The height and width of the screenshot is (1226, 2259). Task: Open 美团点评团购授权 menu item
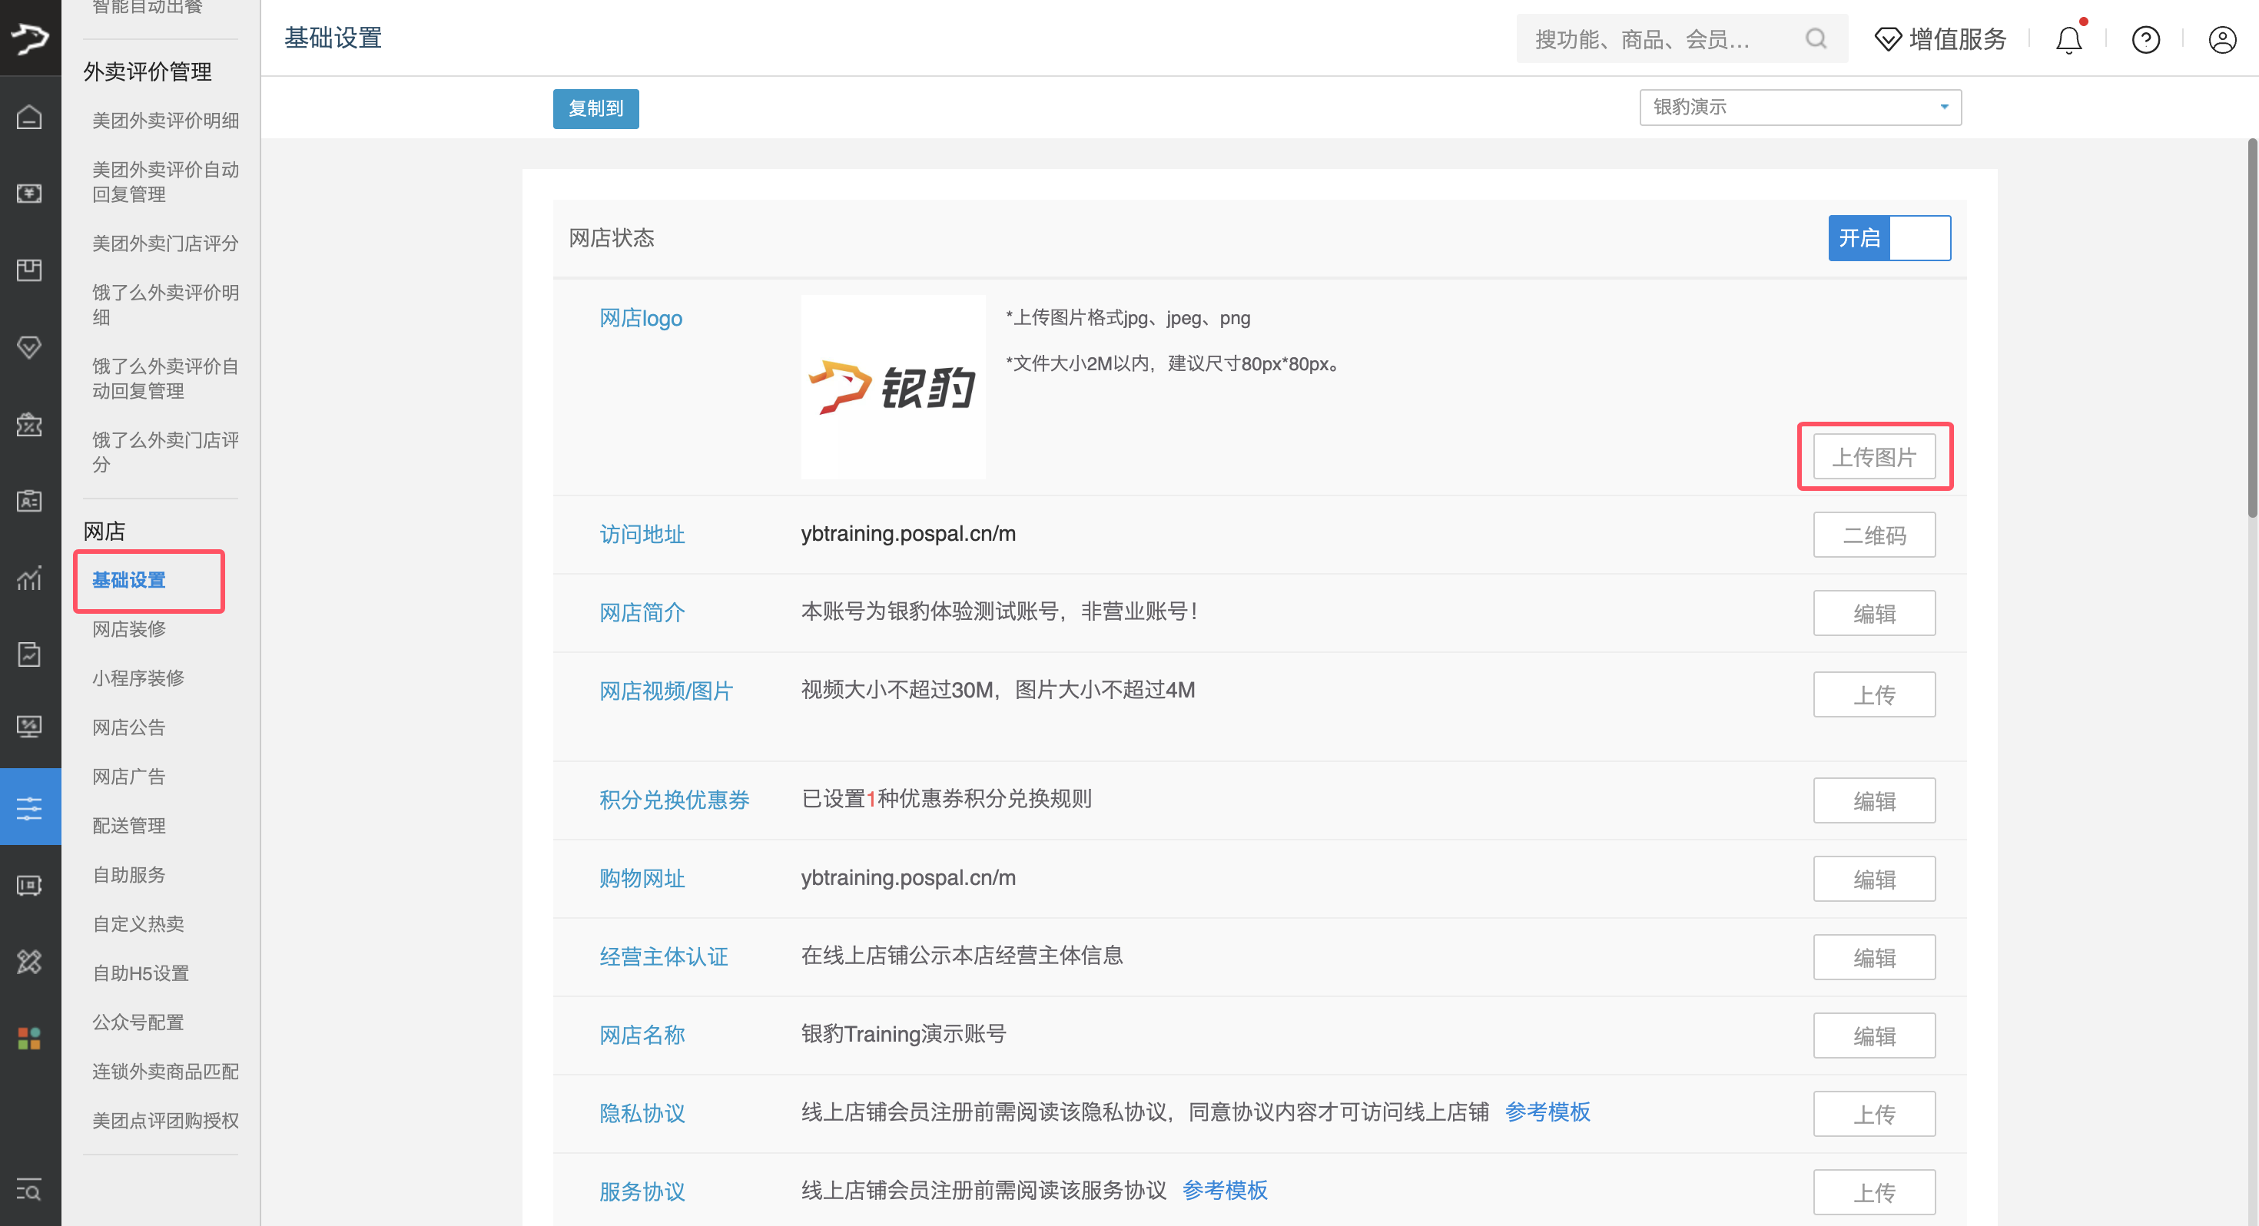(x=166, y=1120)
